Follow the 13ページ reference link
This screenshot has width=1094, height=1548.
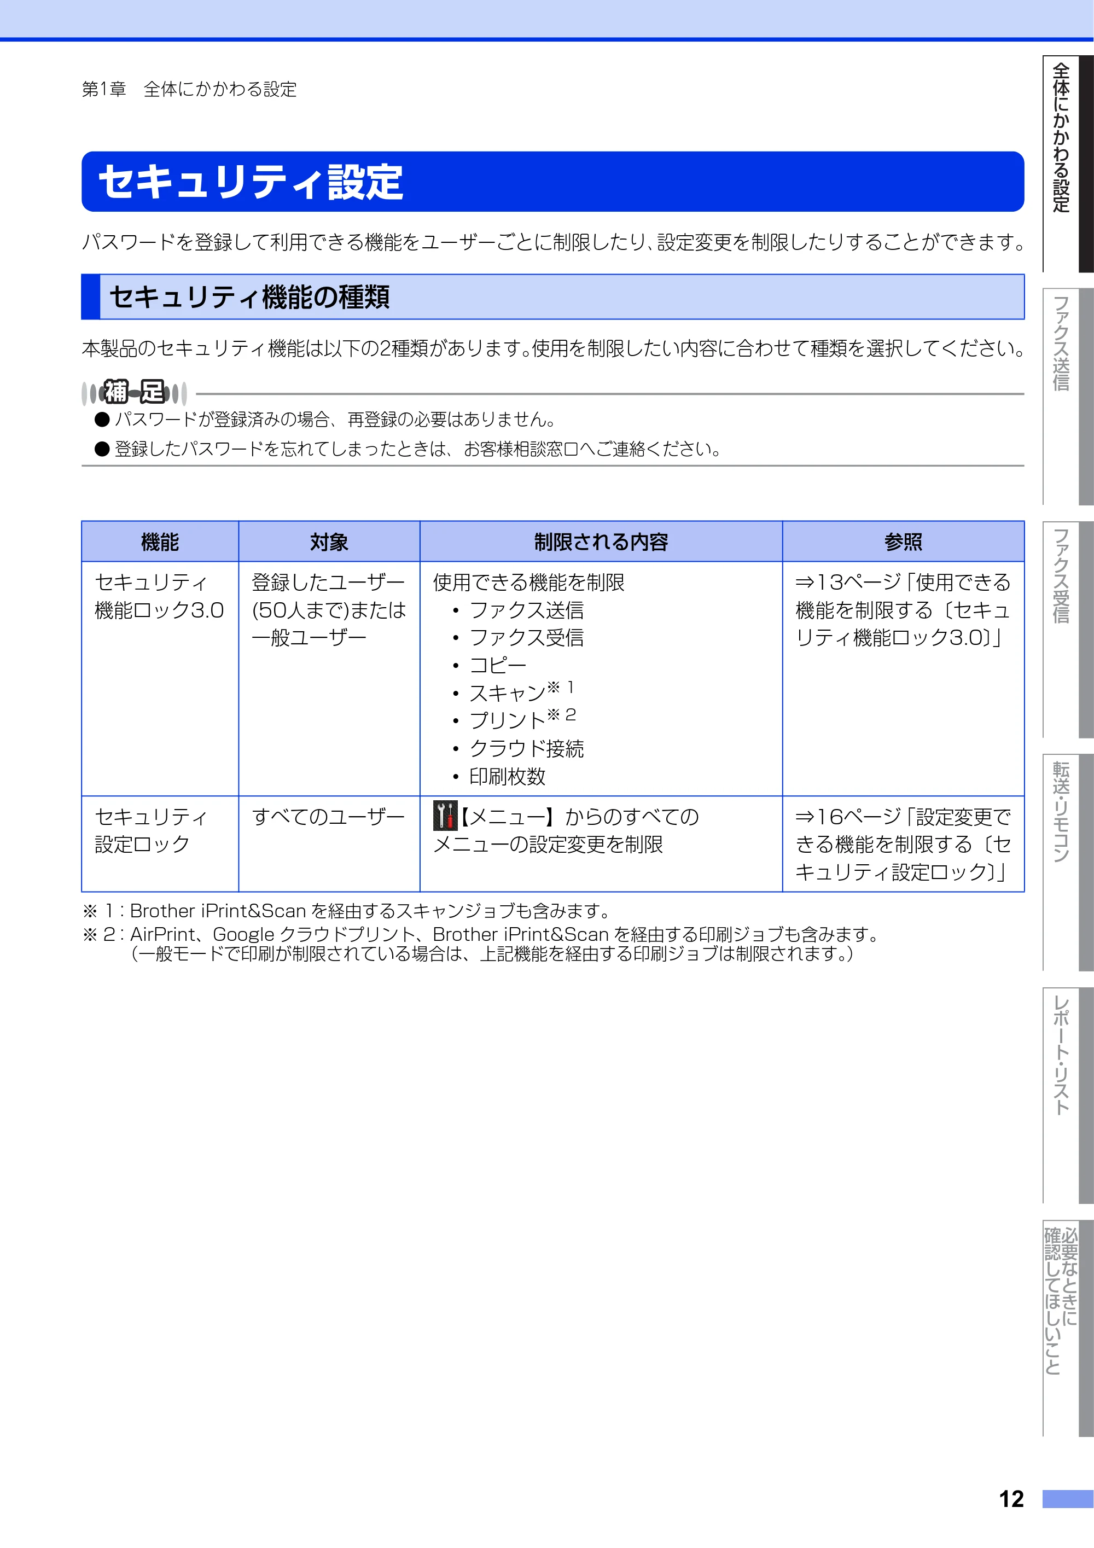903,609
